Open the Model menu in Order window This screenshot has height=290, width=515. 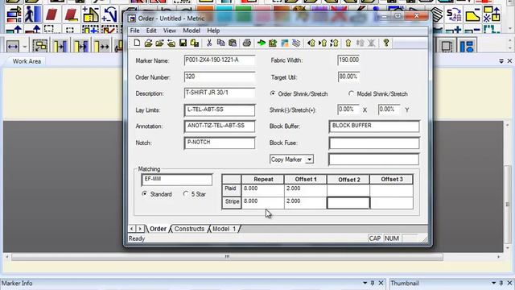click(192, 31)
